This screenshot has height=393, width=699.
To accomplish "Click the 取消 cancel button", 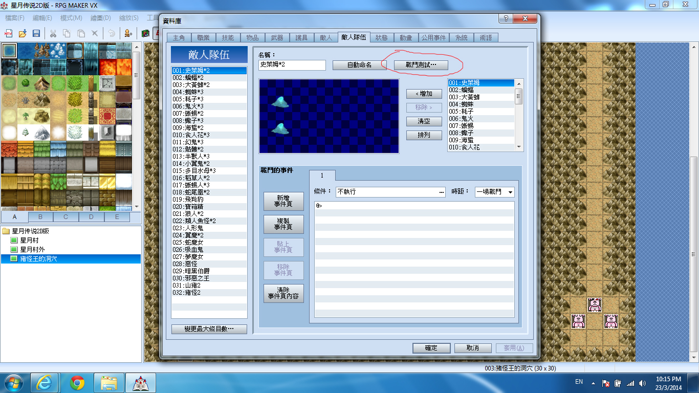I will coord(473,348).
